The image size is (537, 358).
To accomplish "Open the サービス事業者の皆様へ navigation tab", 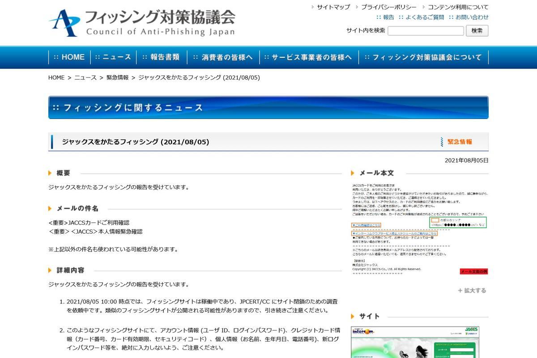I will pos(308,57).
